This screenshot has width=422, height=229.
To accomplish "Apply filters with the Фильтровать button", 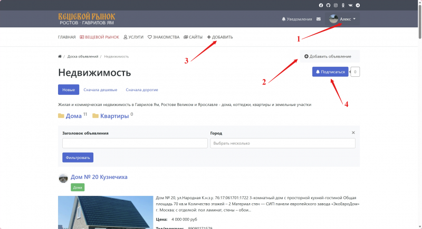I will pyautogui.click(x=78, y=157).
